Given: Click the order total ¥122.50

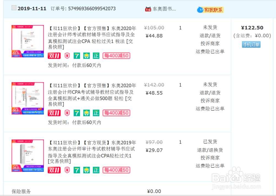Looking at the screenshot, I should tap(252, 28).
